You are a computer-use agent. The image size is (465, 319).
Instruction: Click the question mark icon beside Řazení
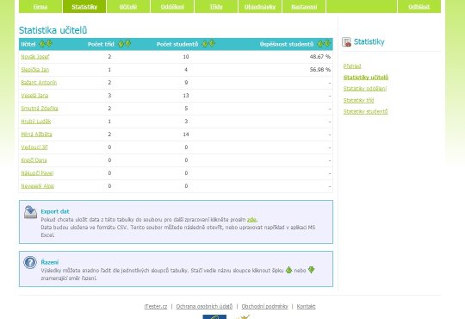[x=30, y=263]
